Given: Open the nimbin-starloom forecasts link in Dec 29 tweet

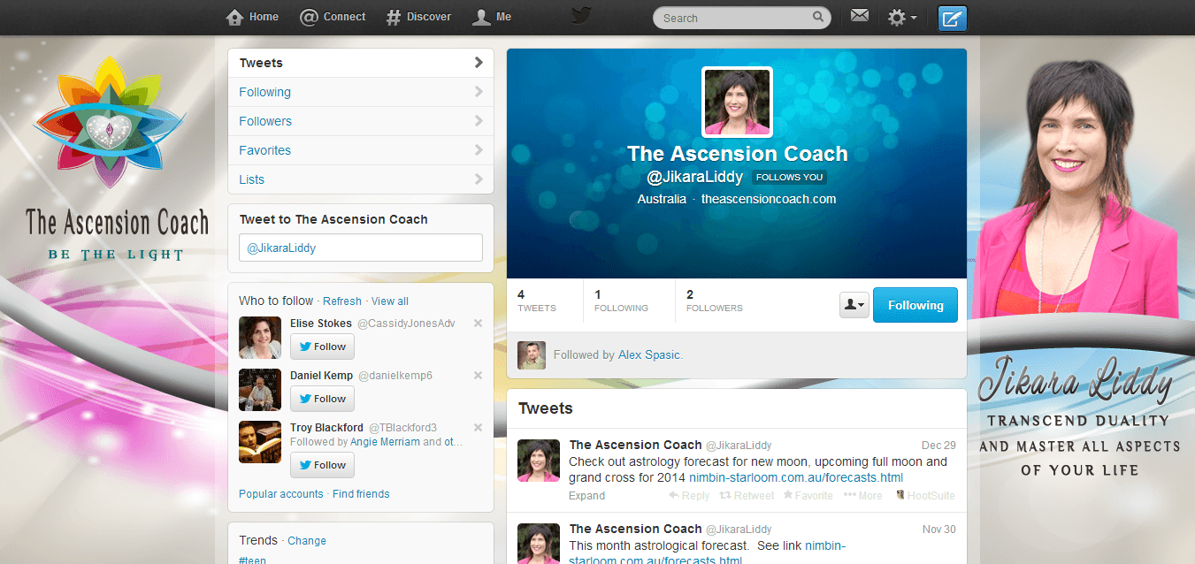Looking at the screenshot, I should [x=796, y=477].
